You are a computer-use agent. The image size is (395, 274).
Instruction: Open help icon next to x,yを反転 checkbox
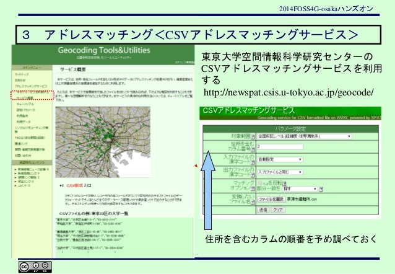coord(284,183)
